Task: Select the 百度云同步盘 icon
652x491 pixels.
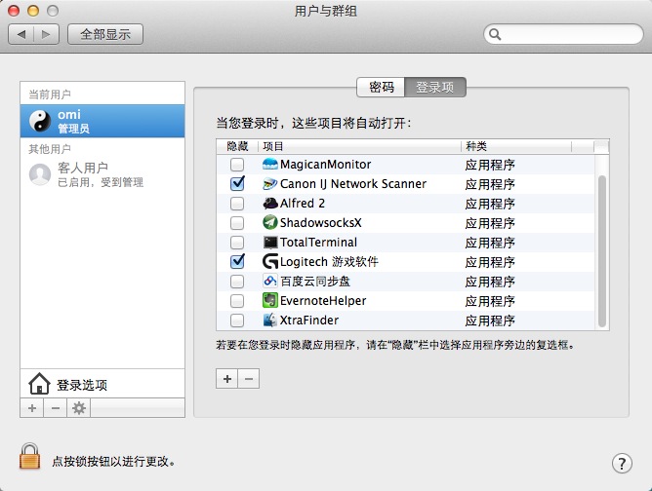Action: (x=270, y=282)
